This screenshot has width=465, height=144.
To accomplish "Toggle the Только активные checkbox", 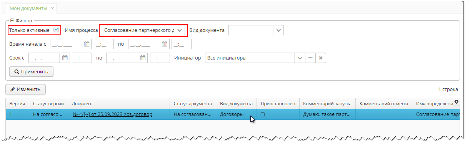I will (x=56, y=30).
